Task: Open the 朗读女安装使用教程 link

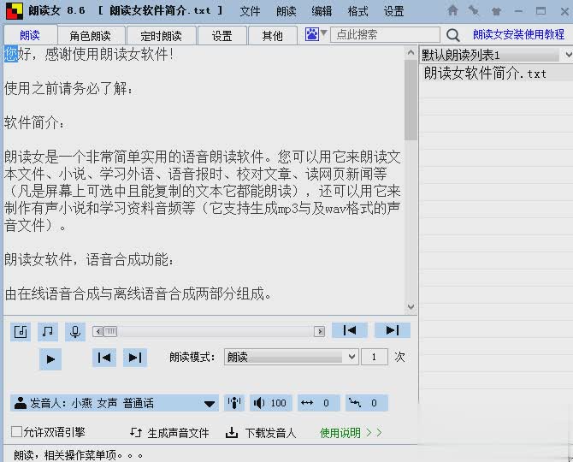Action: [518, 35]
